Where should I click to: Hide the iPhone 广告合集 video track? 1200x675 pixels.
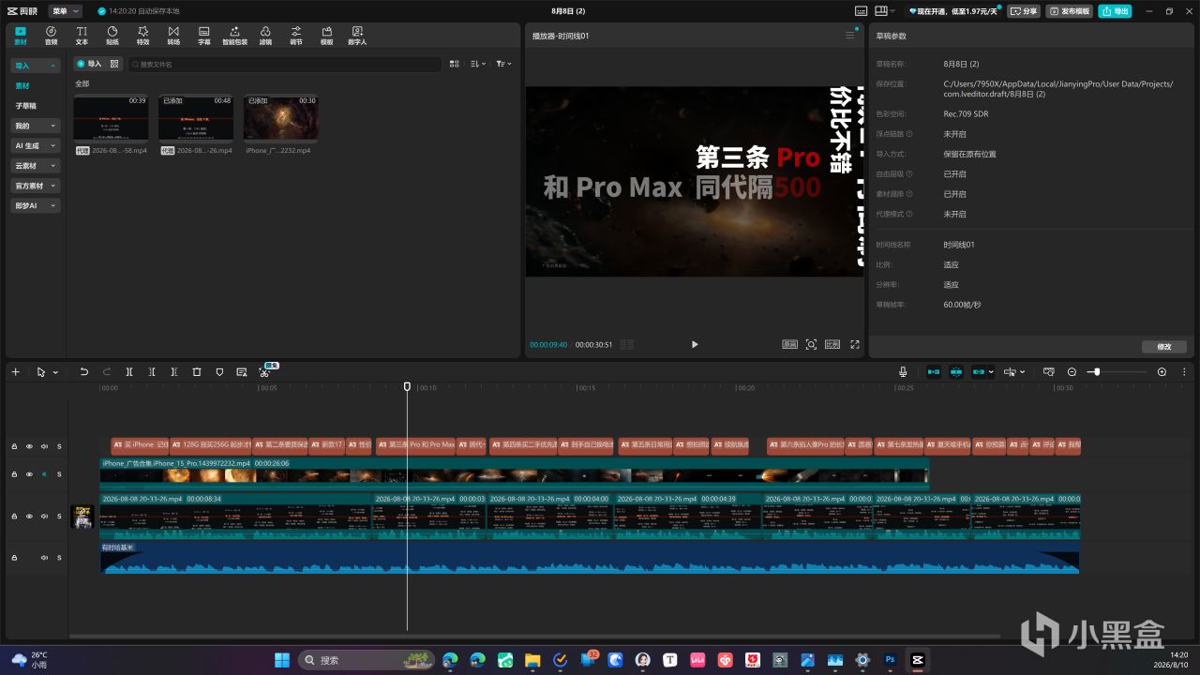click(29, 474)
